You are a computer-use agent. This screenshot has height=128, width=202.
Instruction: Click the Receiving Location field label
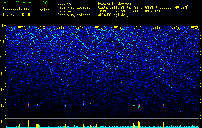[x=75, y=7]
